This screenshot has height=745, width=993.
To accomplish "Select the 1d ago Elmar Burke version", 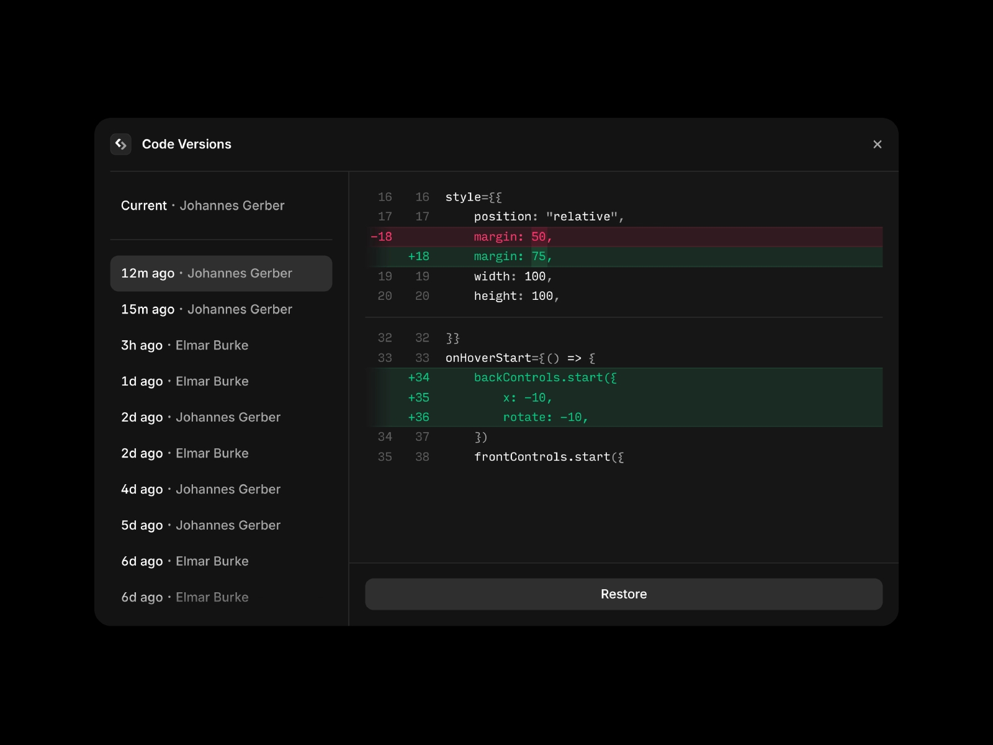I will point(221,381).
